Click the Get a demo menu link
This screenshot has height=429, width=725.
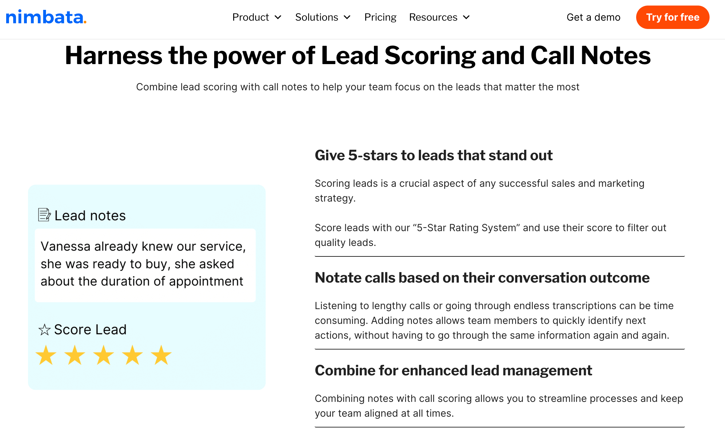[593, 17]
